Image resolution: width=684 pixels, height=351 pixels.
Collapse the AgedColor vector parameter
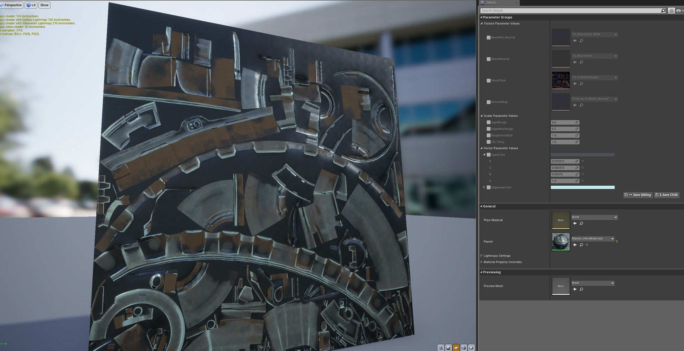pos(484,155)
